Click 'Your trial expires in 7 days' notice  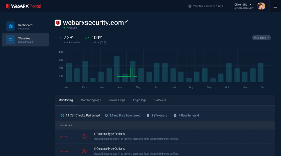click(208, 6)
